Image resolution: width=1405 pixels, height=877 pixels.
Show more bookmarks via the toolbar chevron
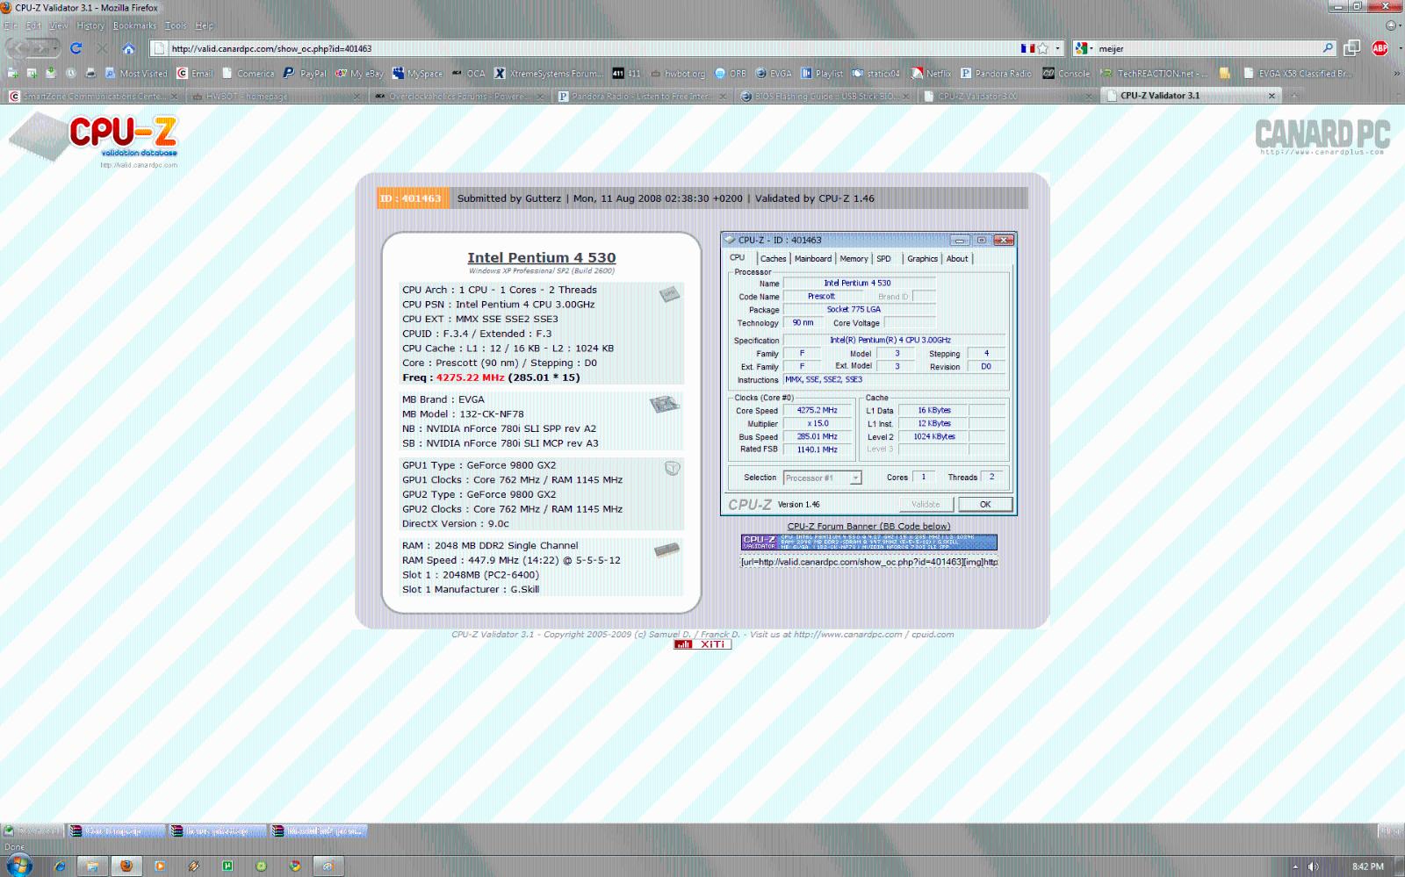[1396, 74]
